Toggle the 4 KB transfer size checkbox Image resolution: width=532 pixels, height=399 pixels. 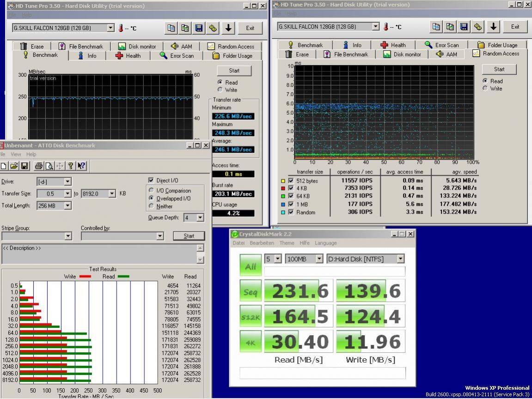291,188
